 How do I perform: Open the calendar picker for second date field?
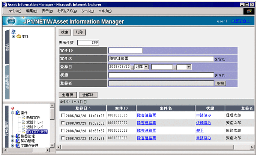(174, 67)
